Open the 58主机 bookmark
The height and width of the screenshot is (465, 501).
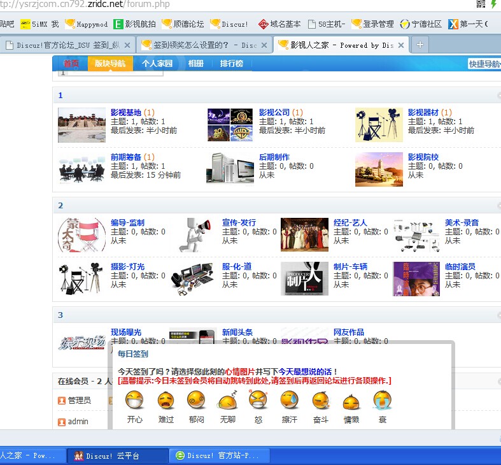tap(327, 24)
